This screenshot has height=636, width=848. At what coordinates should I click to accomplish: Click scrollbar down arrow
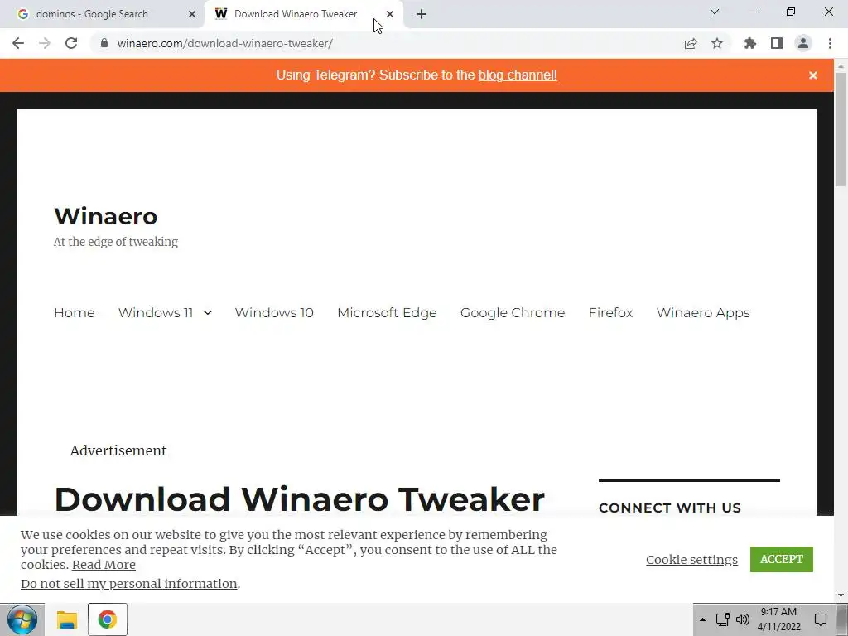(x=841, y=595)
